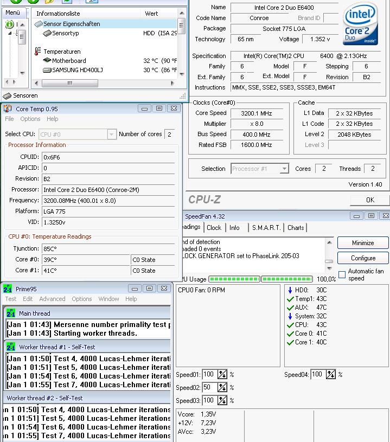The image size is (390, 442).
Task: Click the sensor list's scroll-up arrow in Everest
Action: pyautogui.click(x=182, y=13)
